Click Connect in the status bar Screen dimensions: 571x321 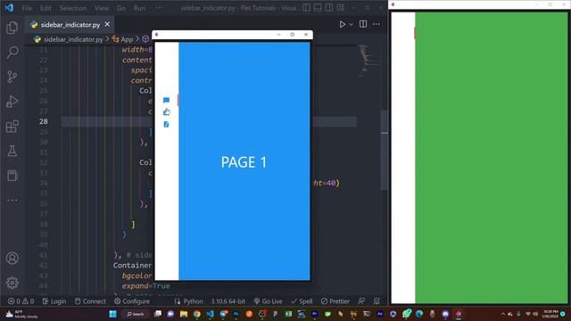point(90,301)
